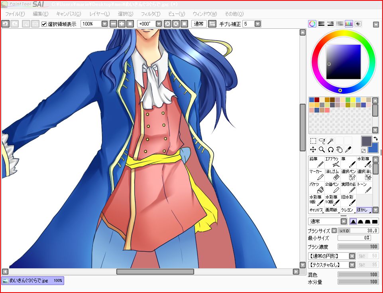Click the swap foreground/background colors arrow
This screenshot has width=383, height=293.
tap(376, 139)
